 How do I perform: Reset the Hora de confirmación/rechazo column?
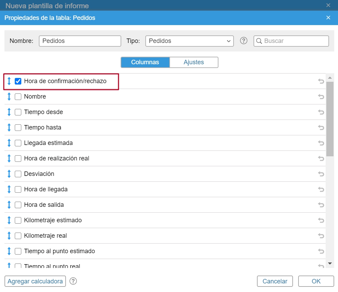point(321,81)
